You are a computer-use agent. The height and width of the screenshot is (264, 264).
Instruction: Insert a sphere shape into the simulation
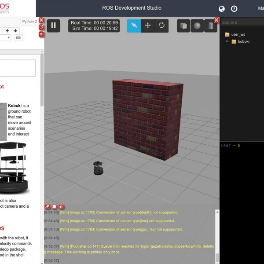click(x=197, y=26)
